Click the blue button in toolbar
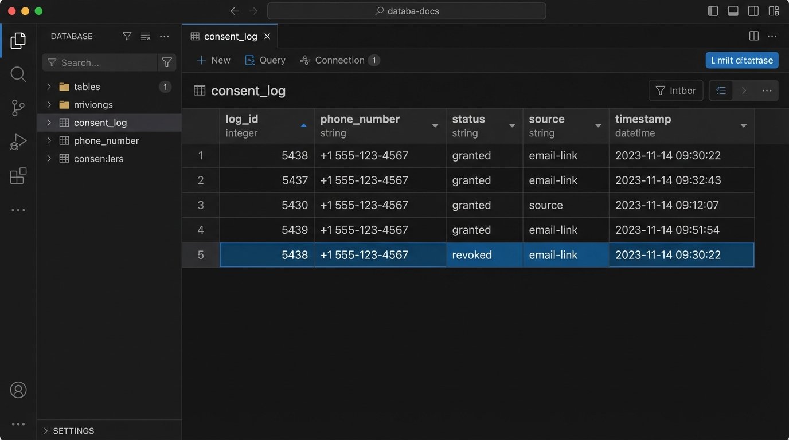Screen dimensions: 789x440 coord(742,60)
